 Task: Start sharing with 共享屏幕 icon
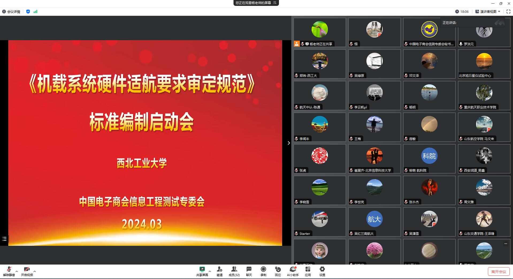click(202, 271)
